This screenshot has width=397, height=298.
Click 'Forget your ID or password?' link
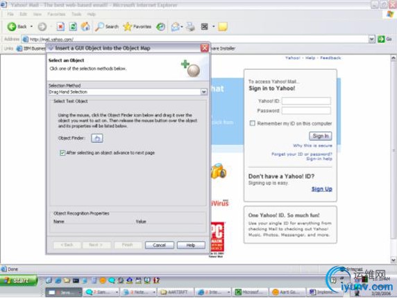click(x=302, y=154)
